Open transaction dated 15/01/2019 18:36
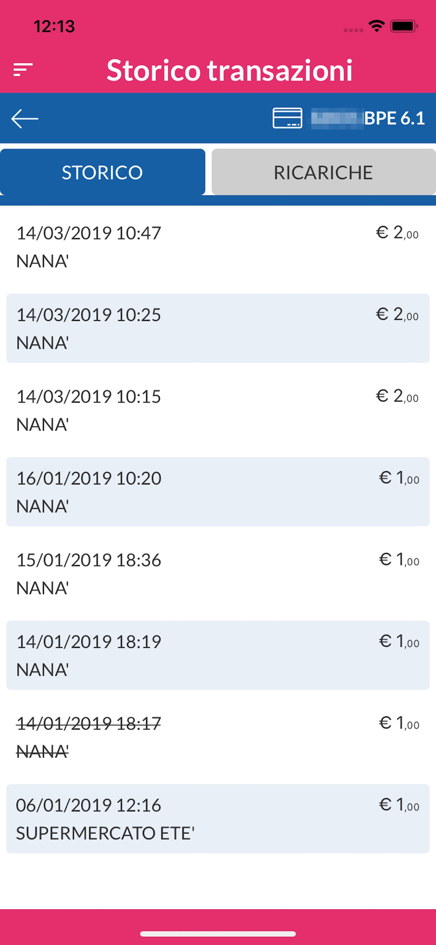The width and height of the screenshot is (436, 945). [x=218, y=574]
